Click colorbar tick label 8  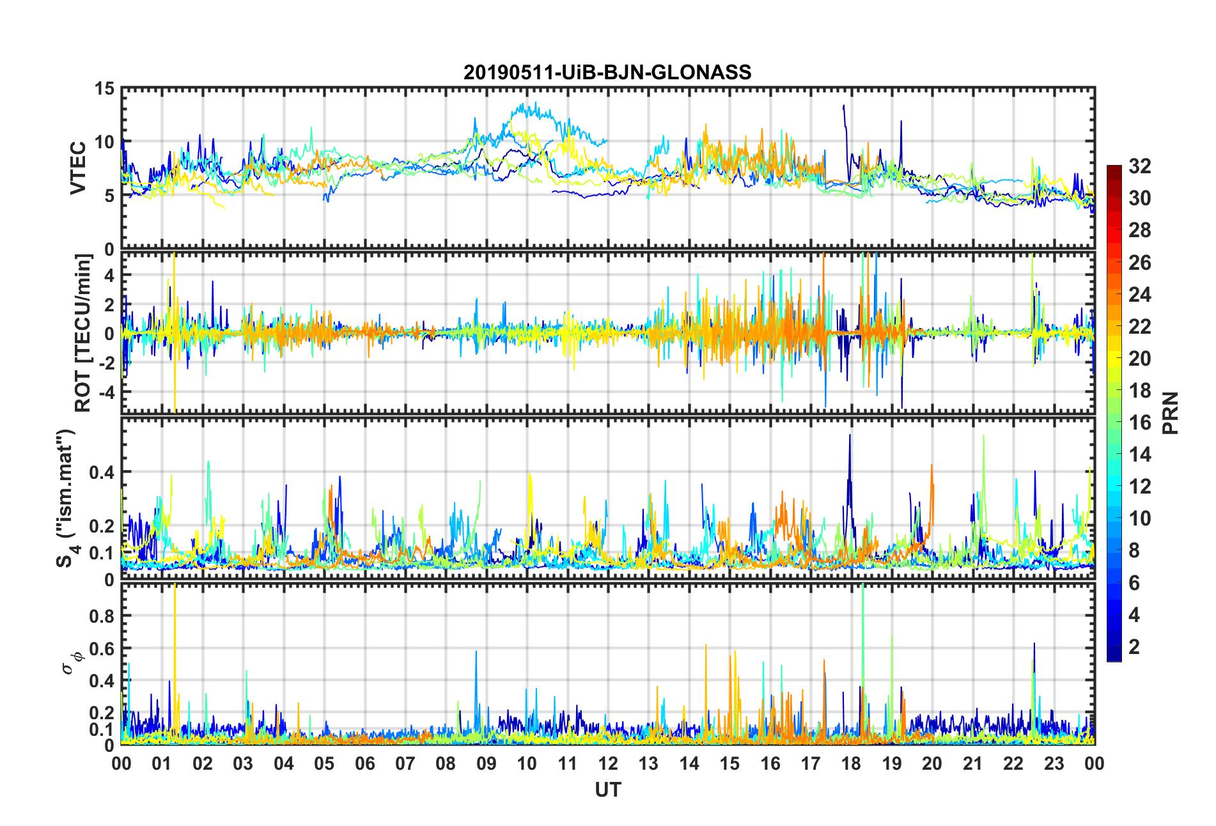pos(1134,550)
